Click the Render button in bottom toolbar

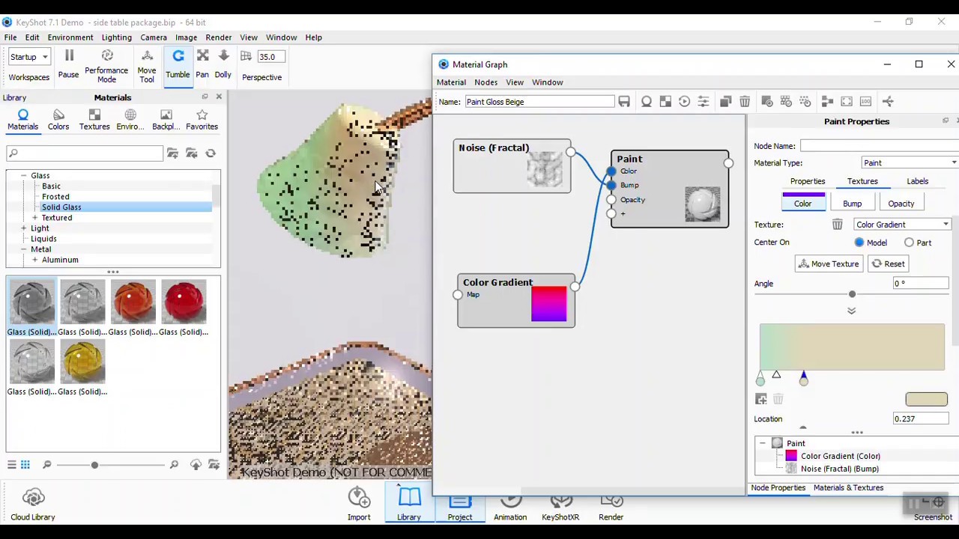(611, 506)
